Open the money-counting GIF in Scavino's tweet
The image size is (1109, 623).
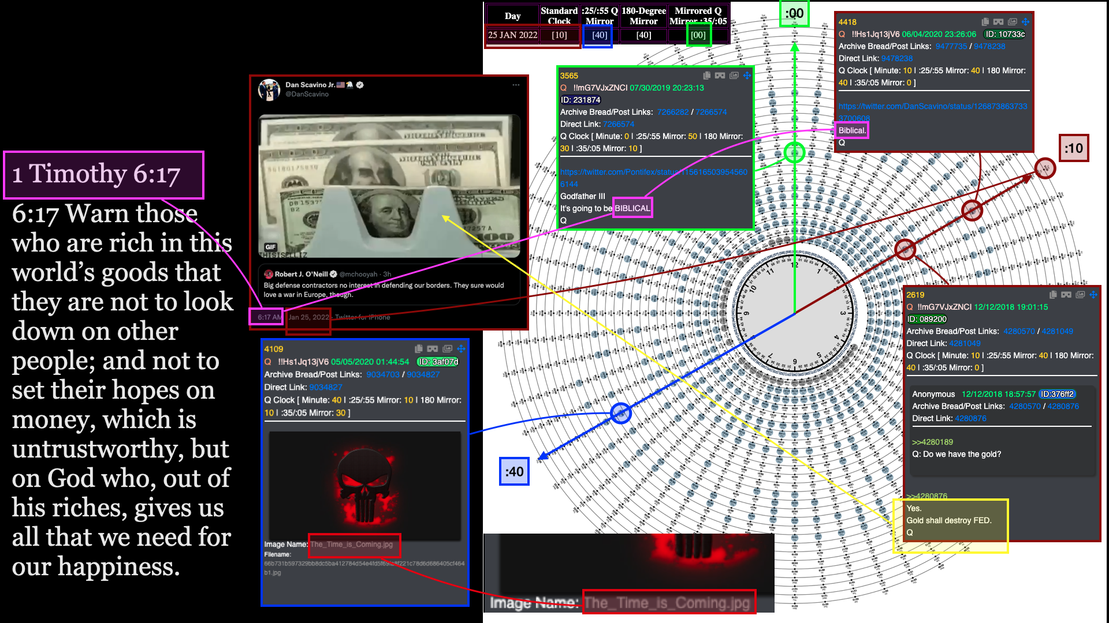click(x=389, y=186)
